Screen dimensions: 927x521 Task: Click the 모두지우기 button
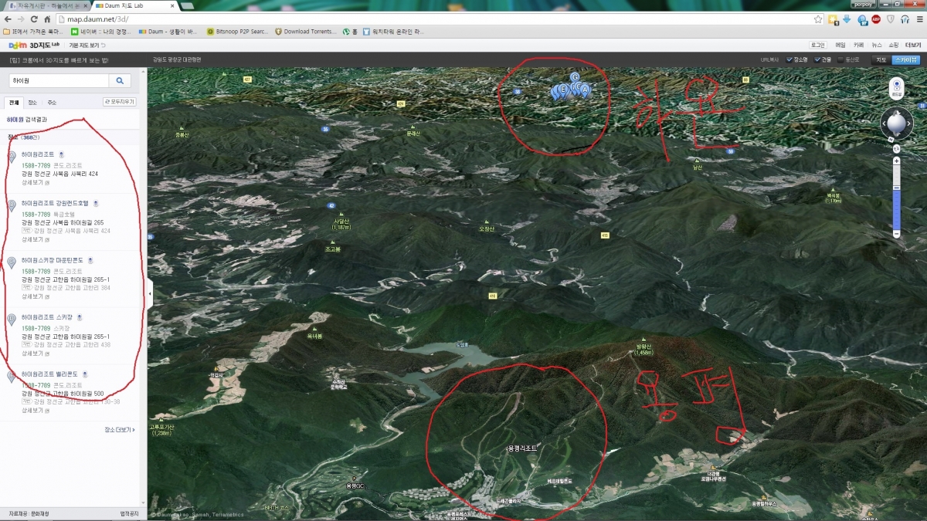click(x=119, y=102)
